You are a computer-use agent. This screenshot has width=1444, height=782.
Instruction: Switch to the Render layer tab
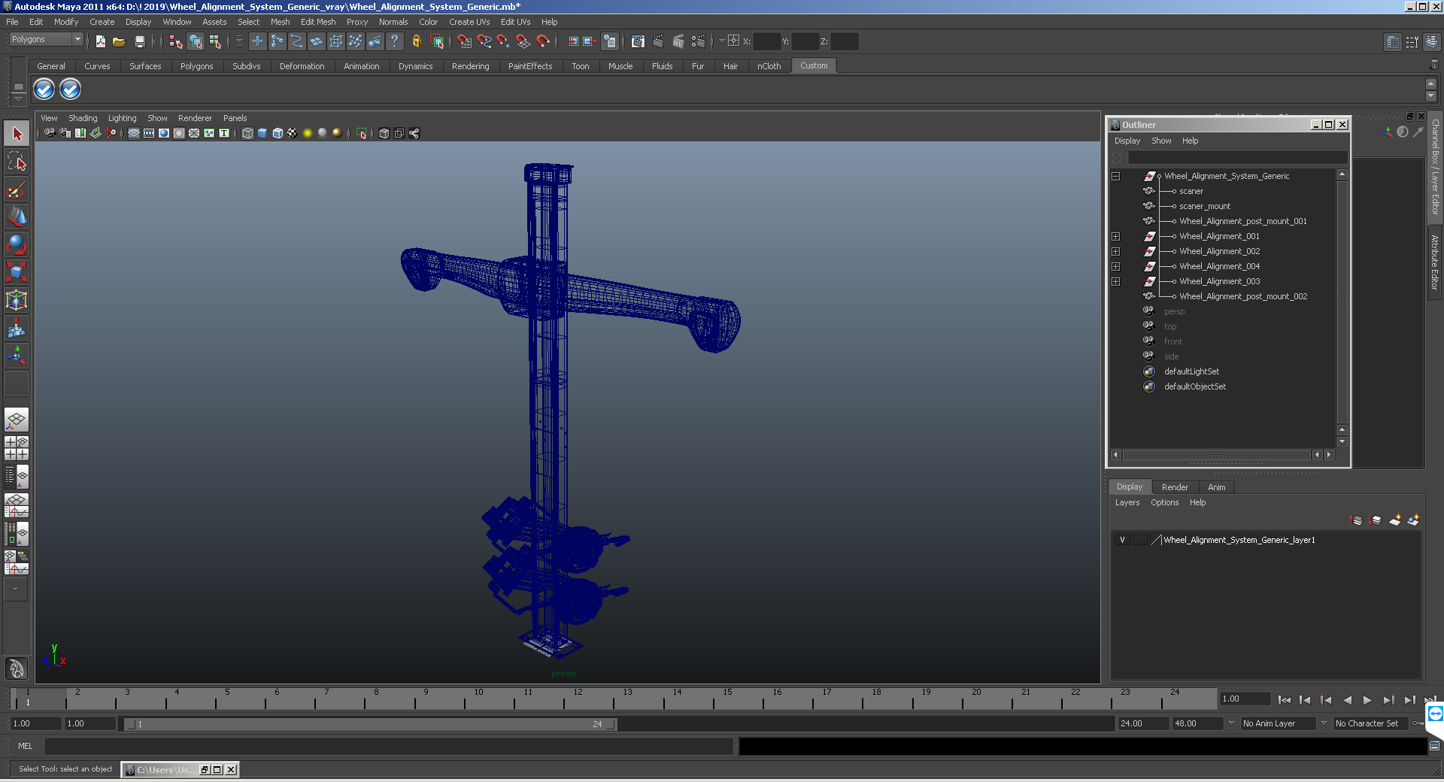click(1175, 487)
